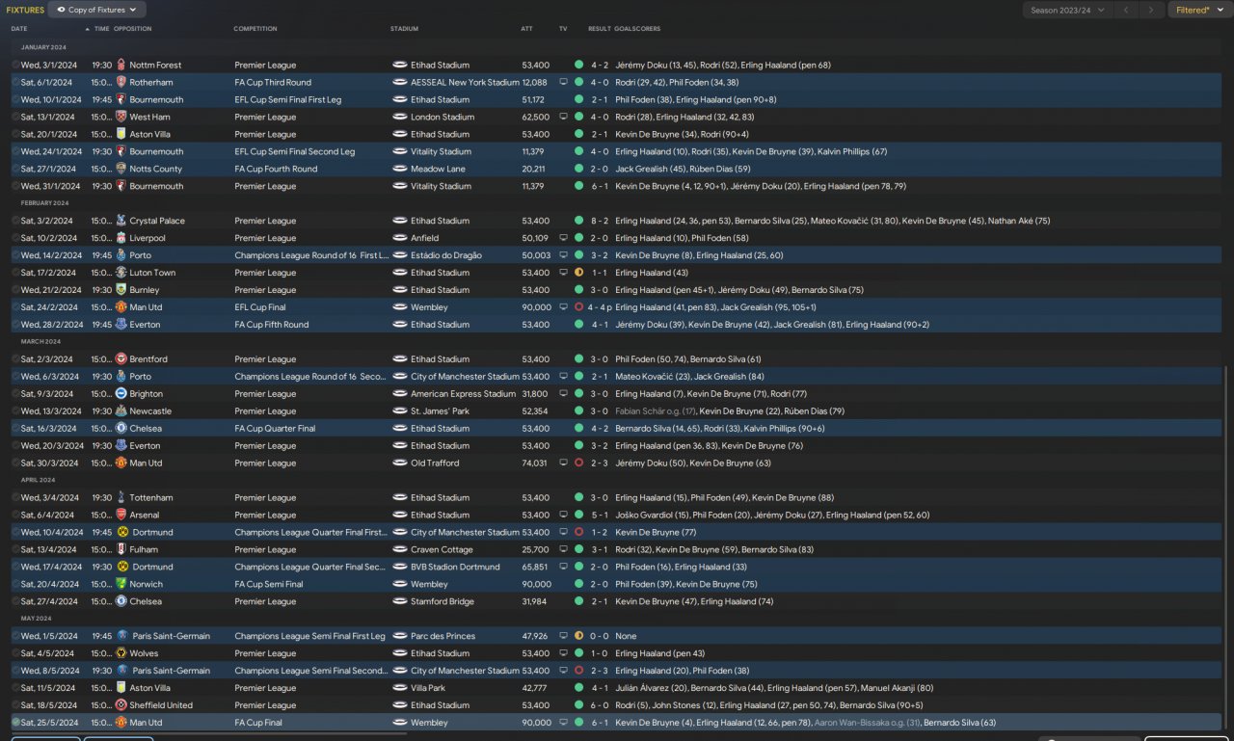Click the Fulham club badge
This screenshot has height=741, width=1234.
coord(121,550)
